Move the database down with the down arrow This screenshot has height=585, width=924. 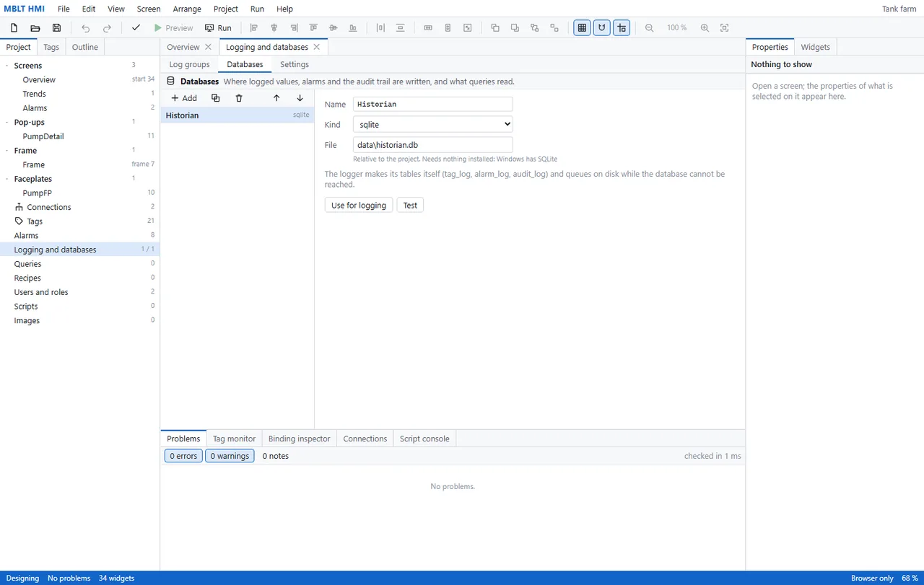click(300, 98)
